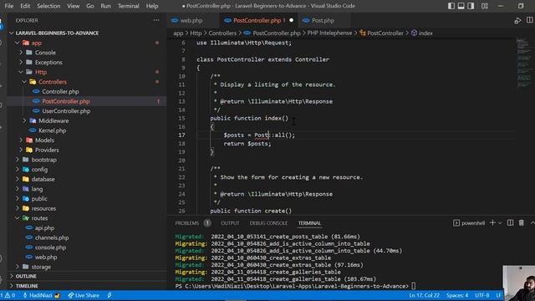This screenshot has width=535, height=301.
Task: Switch to the web.php editor tab
Action: click(191, 20)
